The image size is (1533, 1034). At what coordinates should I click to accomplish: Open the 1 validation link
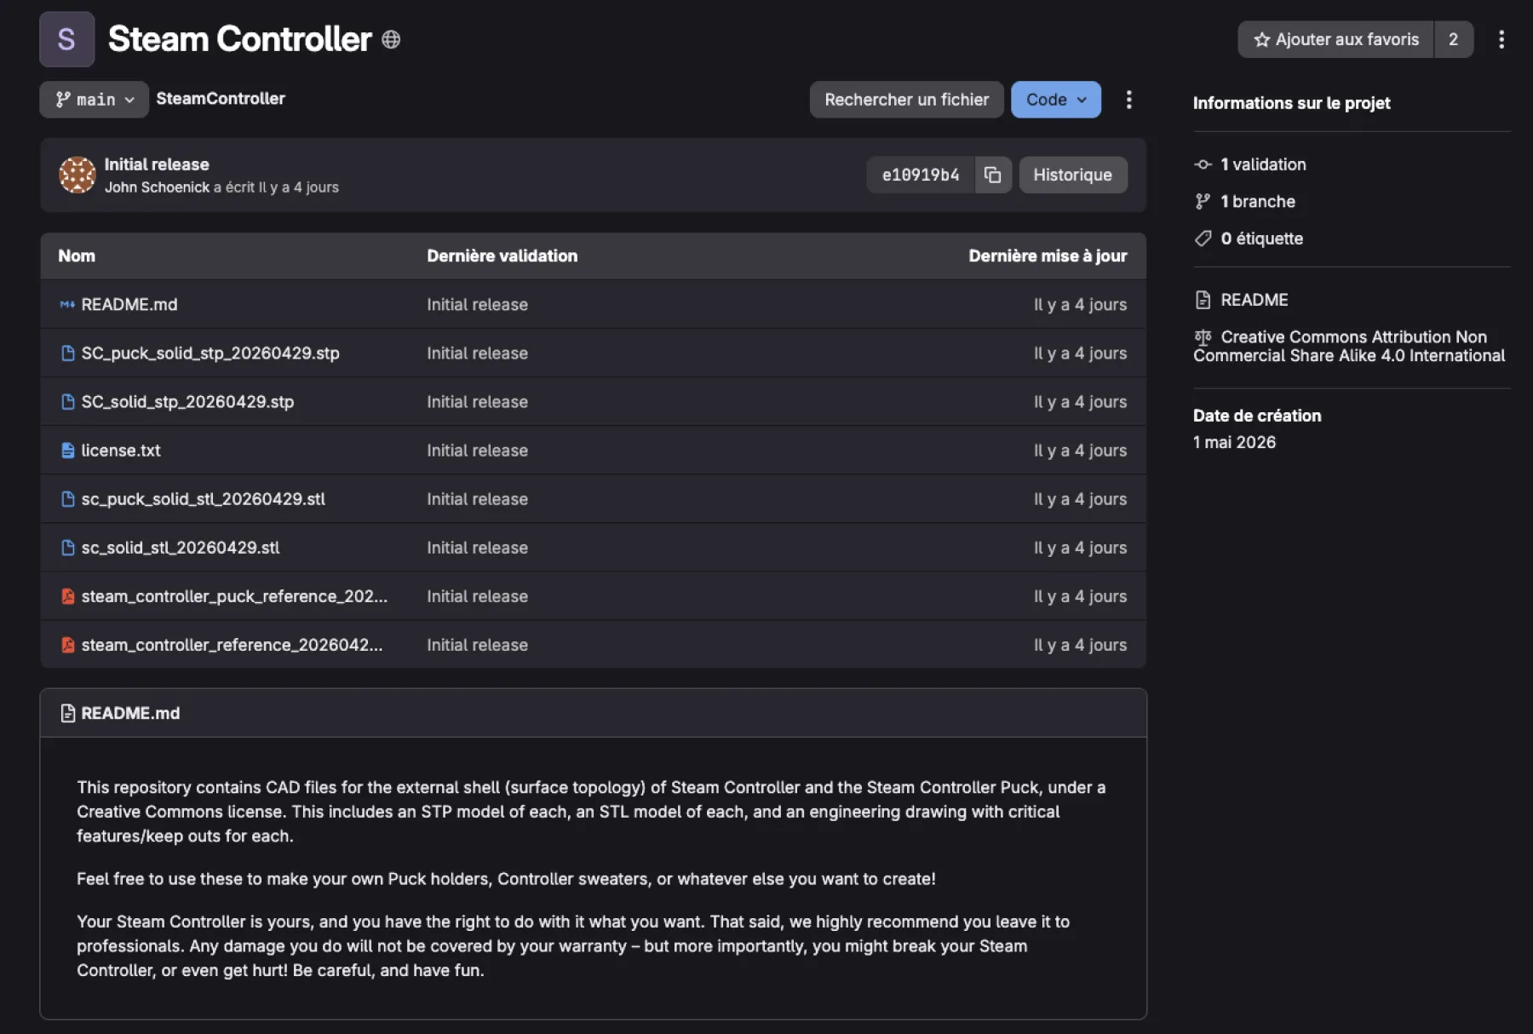pos(1263,164)
